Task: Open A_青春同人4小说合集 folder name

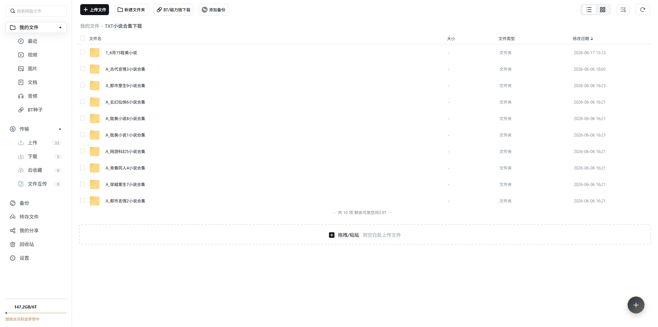Action: [x=125, y=168]
